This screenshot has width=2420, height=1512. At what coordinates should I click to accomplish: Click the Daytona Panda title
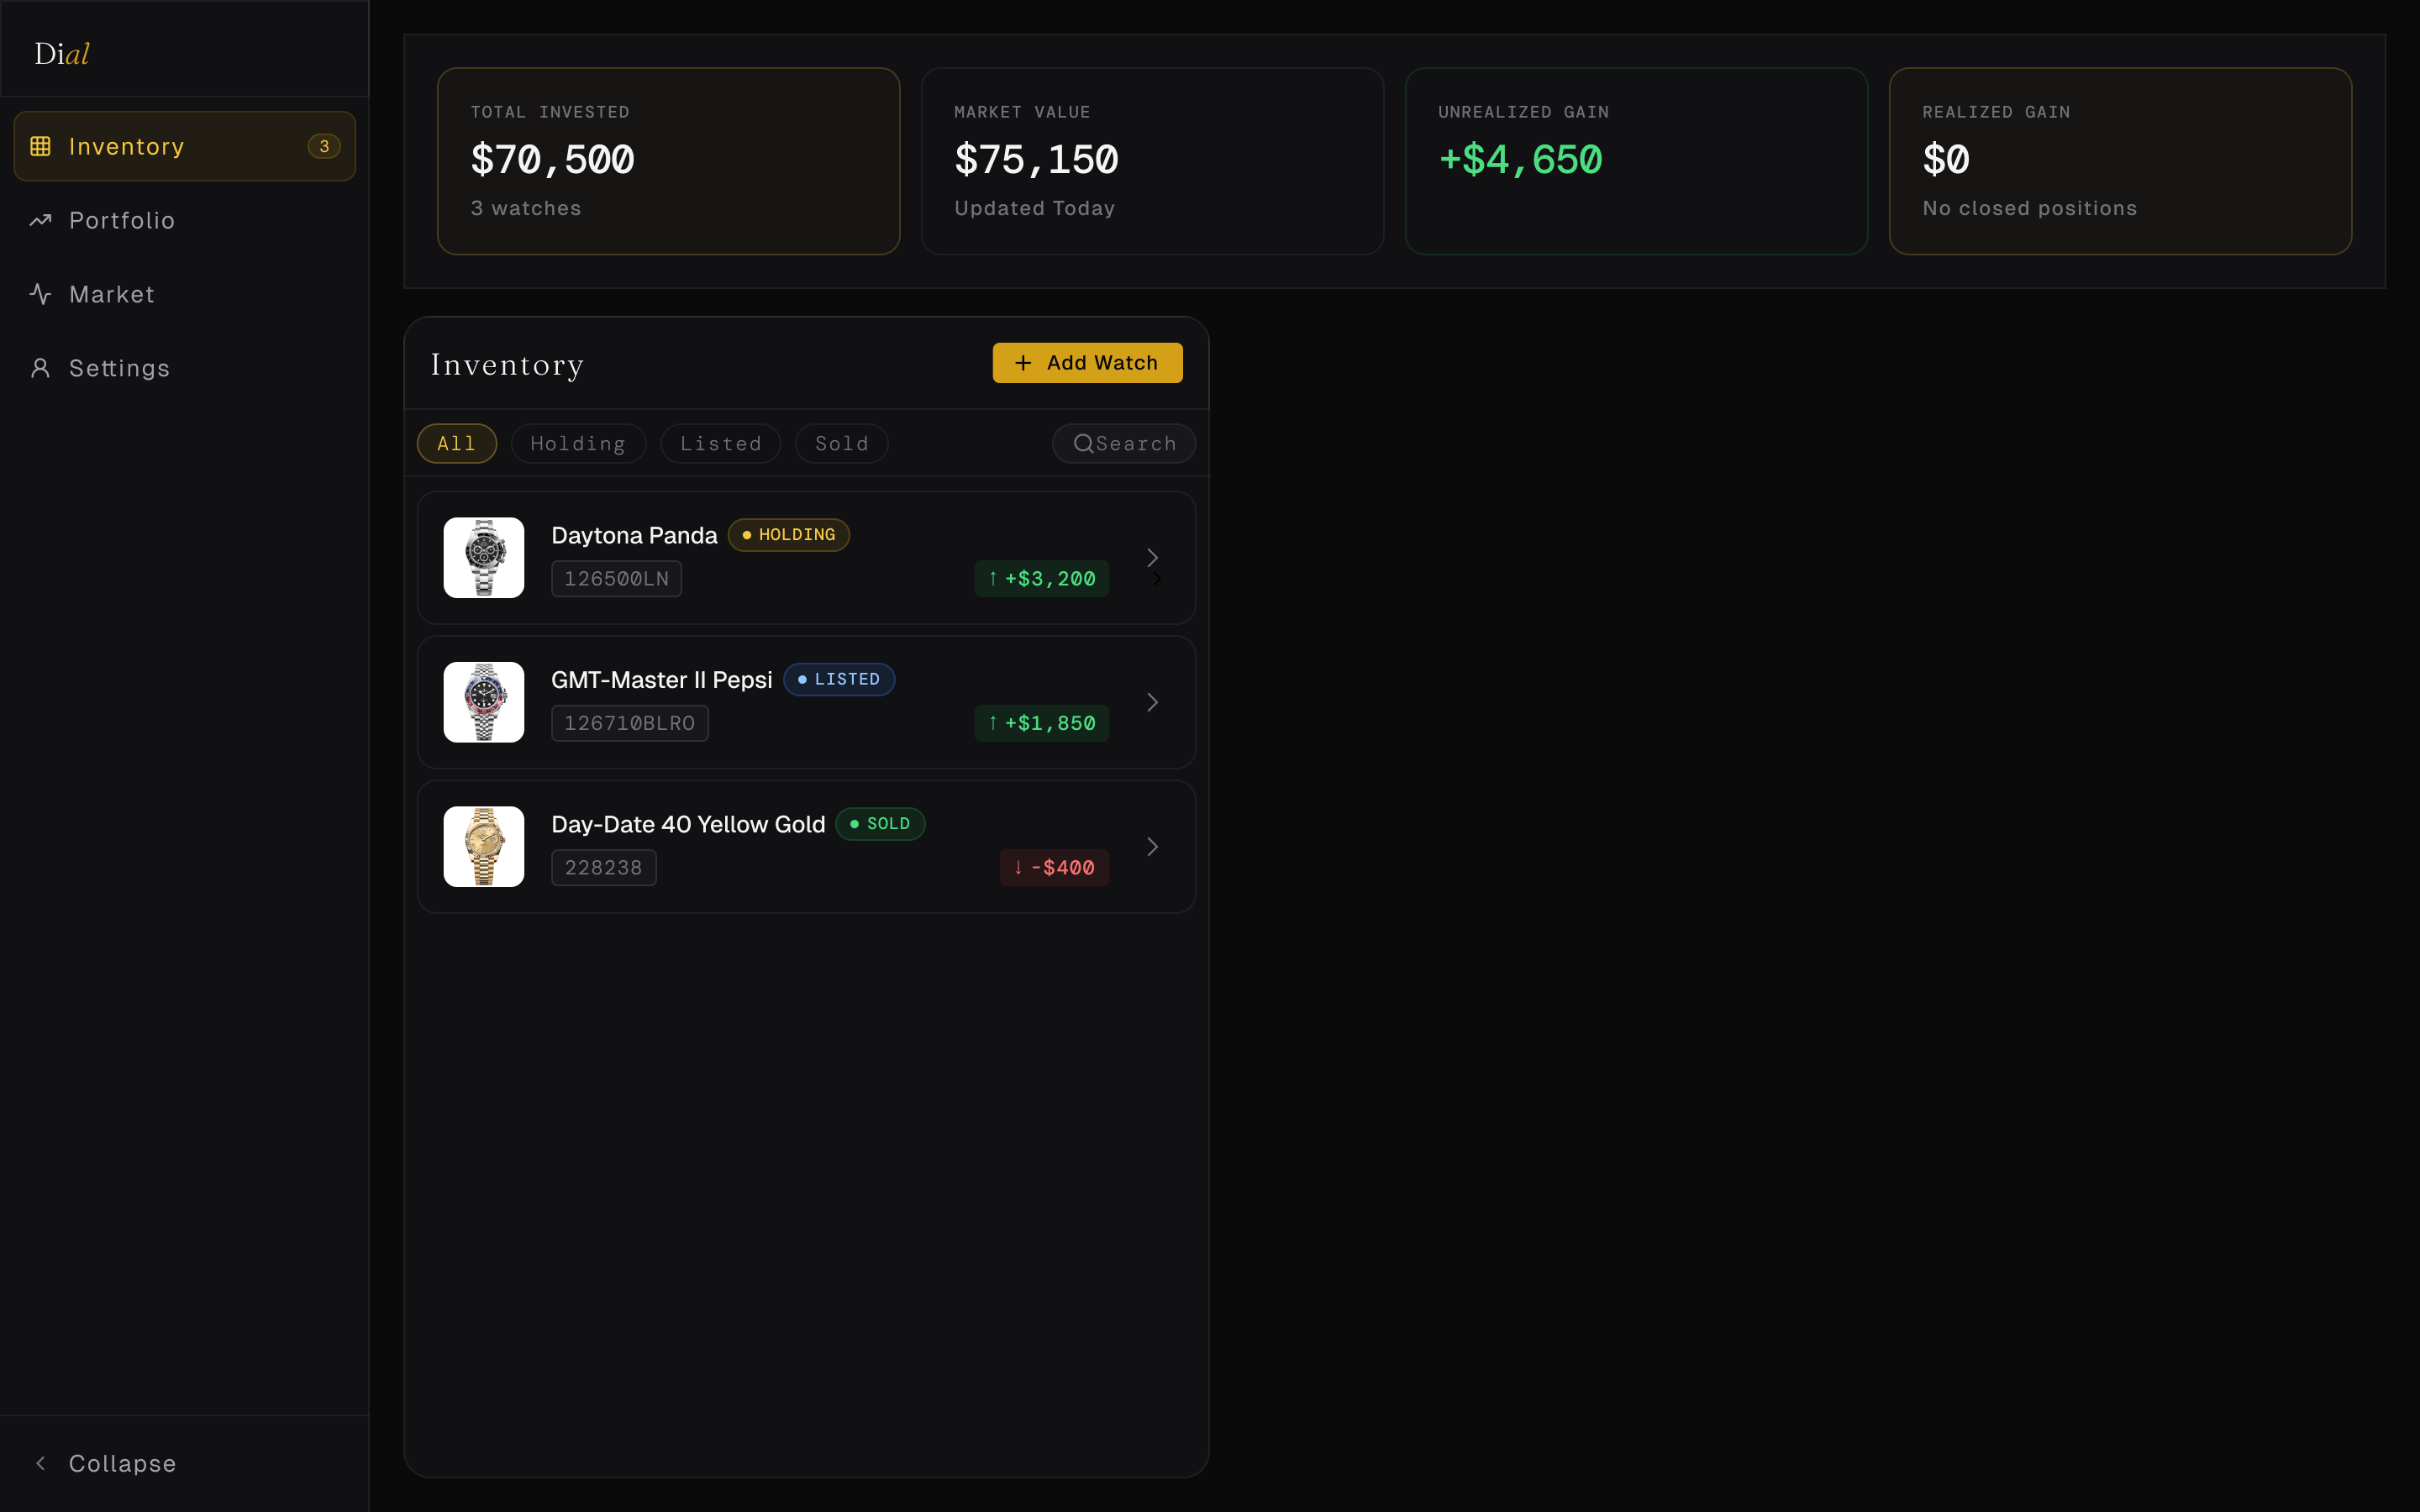(x=634, y=535)
